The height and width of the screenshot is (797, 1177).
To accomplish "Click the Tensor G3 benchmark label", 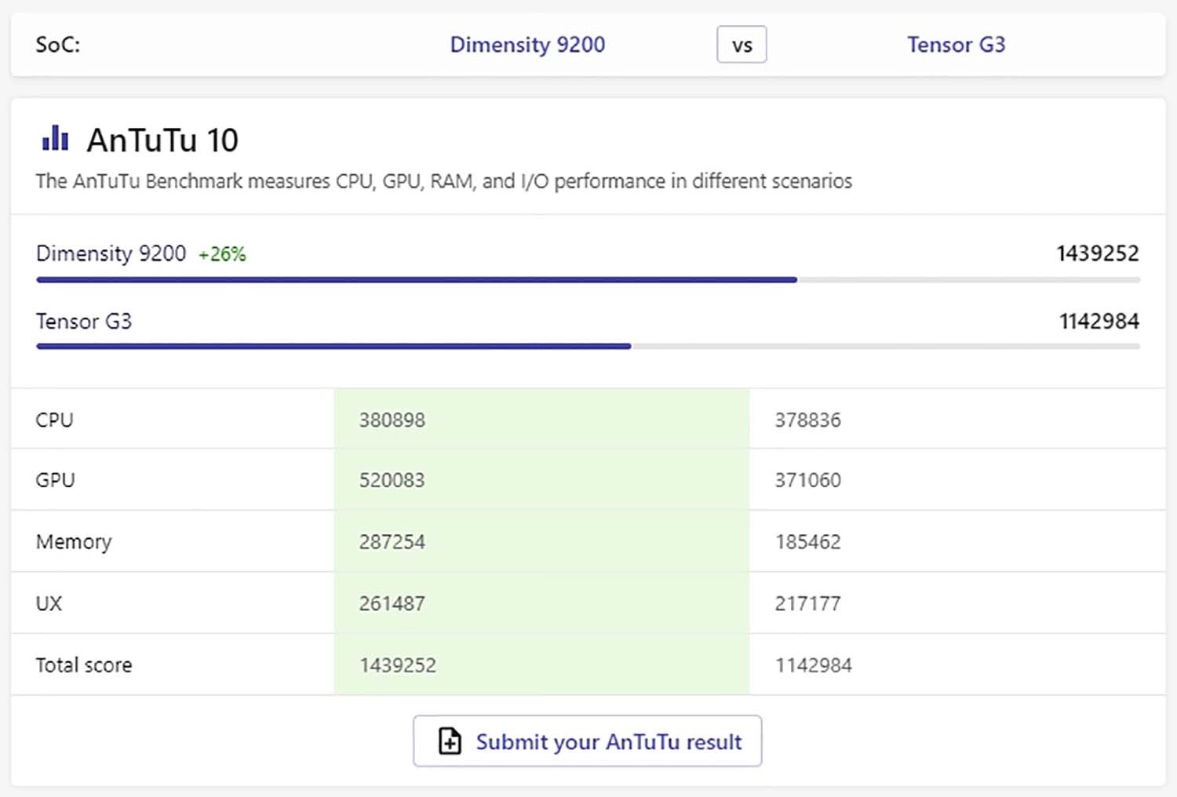I will 84,322.
